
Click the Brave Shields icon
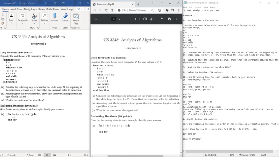[160, 10]
